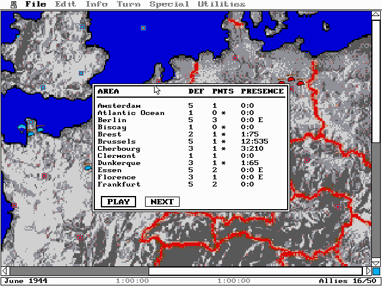This screenshot has width=382, height=286.
Task: Click the Allies 16/50 score in status bar
Action: tap(348, 281)
